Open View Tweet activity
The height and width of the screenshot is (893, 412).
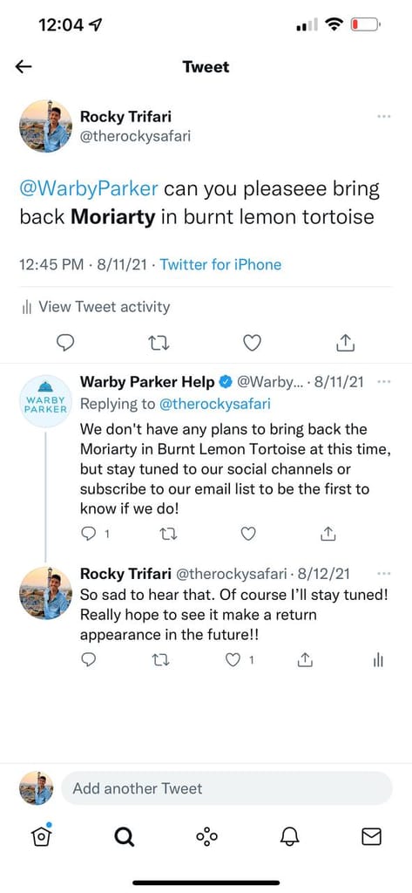(x=96, y=307)
